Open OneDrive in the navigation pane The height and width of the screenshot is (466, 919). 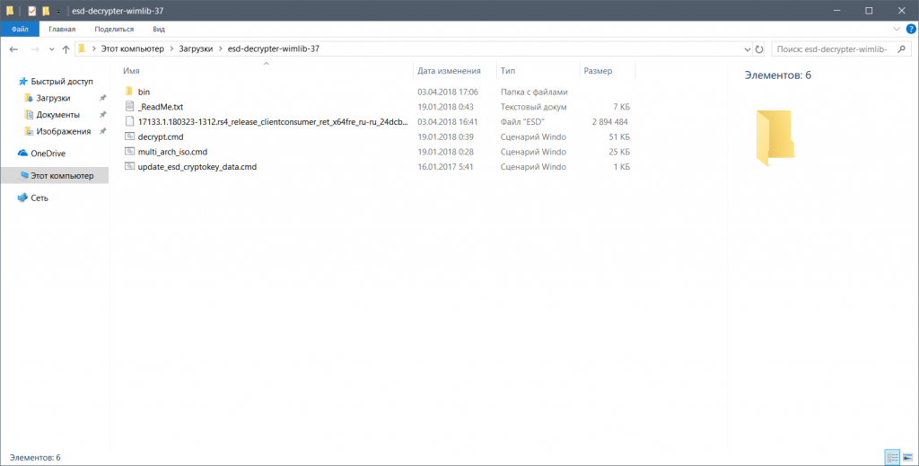click(x=48, y=154)
